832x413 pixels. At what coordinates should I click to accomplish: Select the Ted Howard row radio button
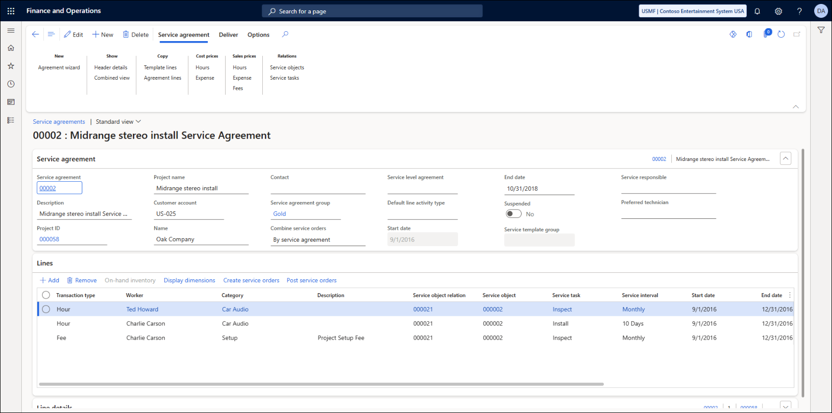[x=46, y=309]
